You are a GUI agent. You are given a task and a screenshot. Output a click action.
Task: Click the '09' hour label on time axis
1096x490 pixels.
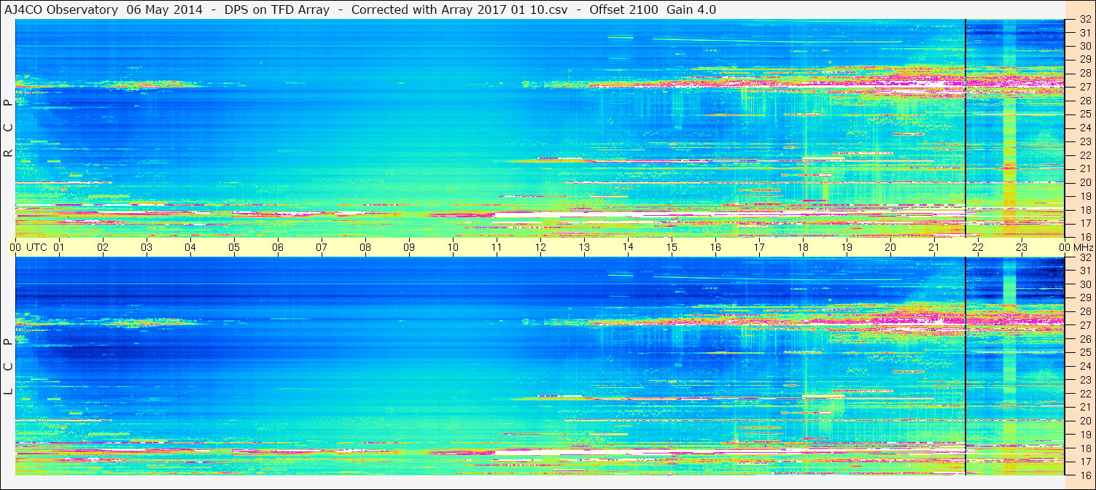[x=409, y=247]
